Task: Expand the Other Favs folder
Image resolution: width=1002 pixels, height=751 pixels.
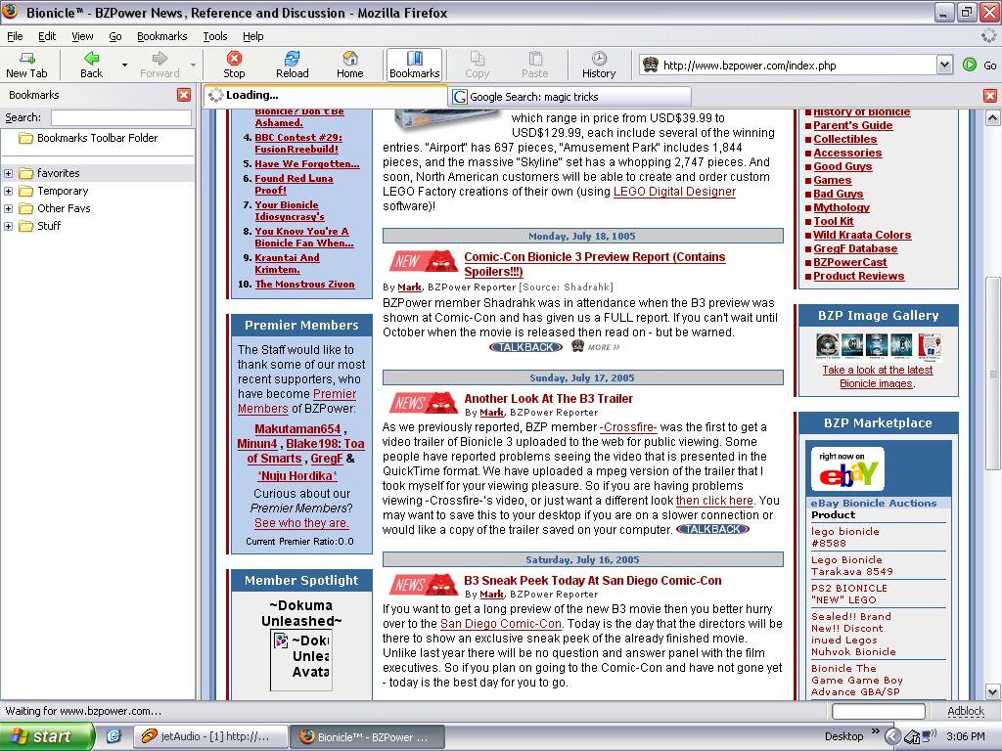Action: pos(8,208)
